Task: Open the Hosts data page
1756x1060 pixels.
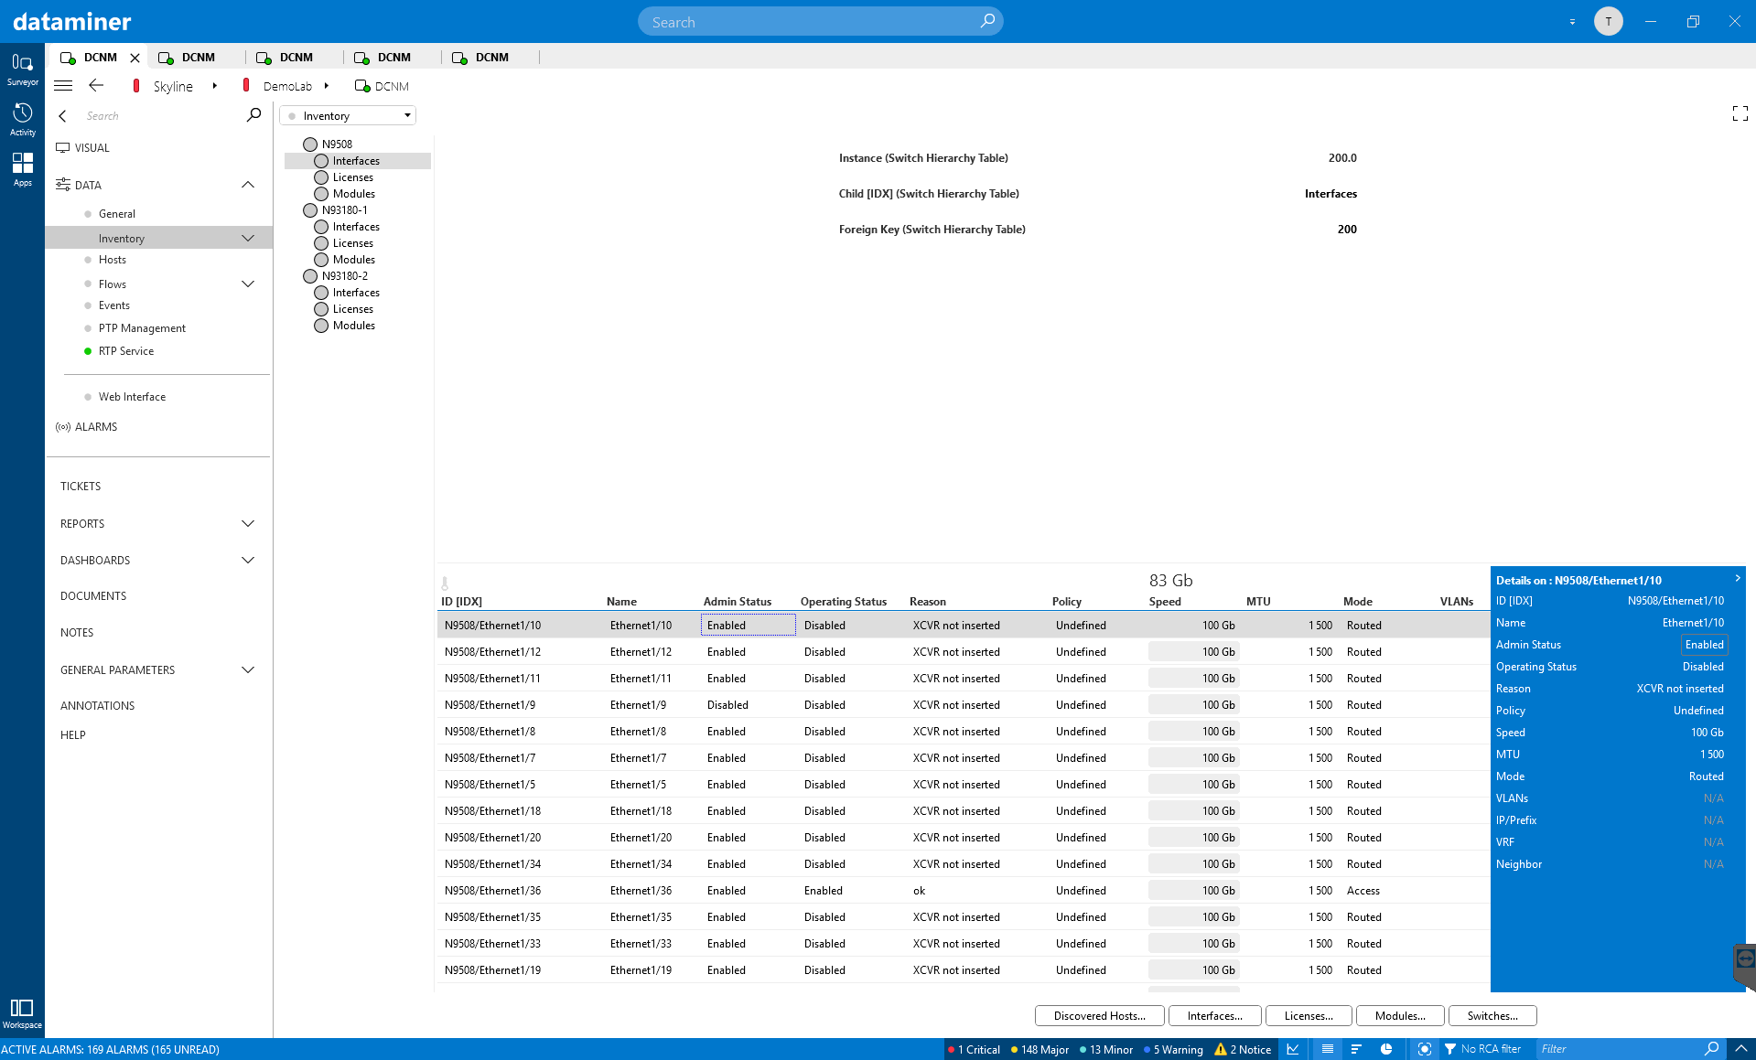Action: pyautogui.click(x=113, y=260)
